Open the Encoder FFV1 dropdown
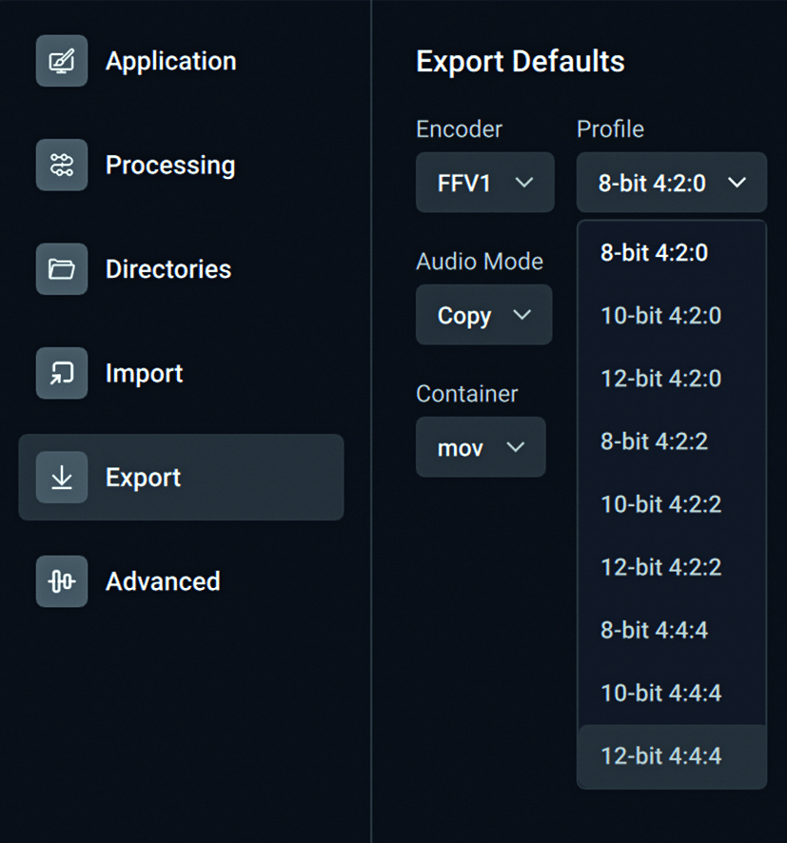Viewport: 787px width, 843px height. click(484, 183)
